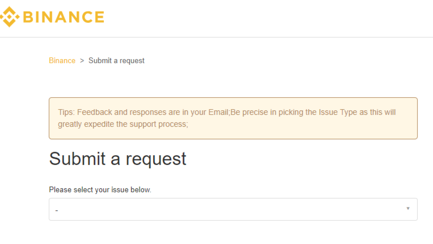Click the 'Please select your issue below' label
The width and height of the screenshot is (433, 244).
(x=100, y=190)
